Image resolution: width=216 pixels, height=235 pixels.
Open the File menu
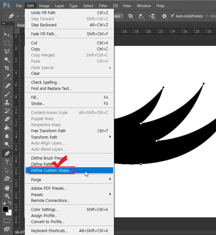click(x=19, y=6)
